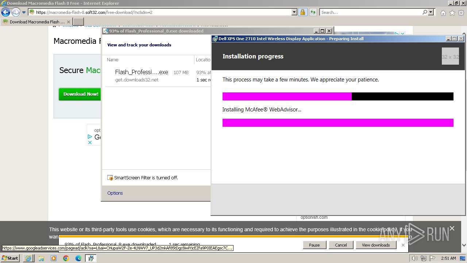Click the optionish.com ad link
Image resolution: width=467 pixels, height=263 pixels.
(x=314, y=217)
